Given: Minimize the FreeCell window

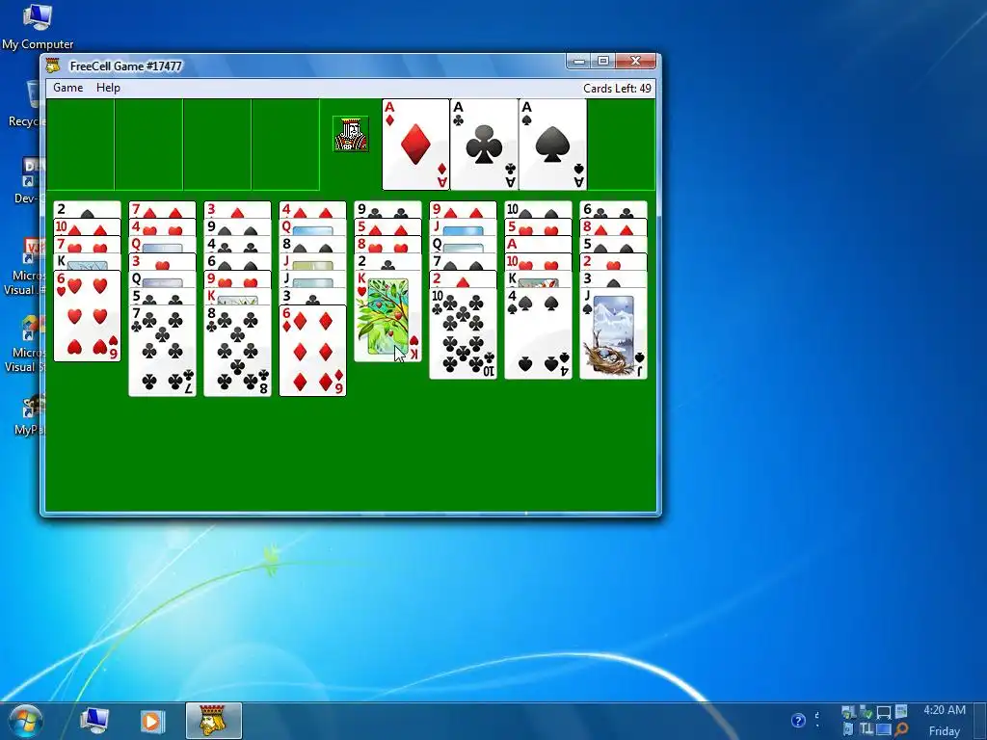Looking at the screenshot, I should click(x=579, y=61).
